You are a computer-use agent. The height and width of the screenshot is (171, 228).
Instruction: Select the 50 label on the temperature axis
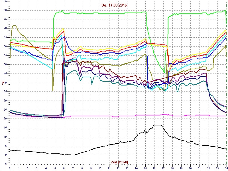pos(5,64)
